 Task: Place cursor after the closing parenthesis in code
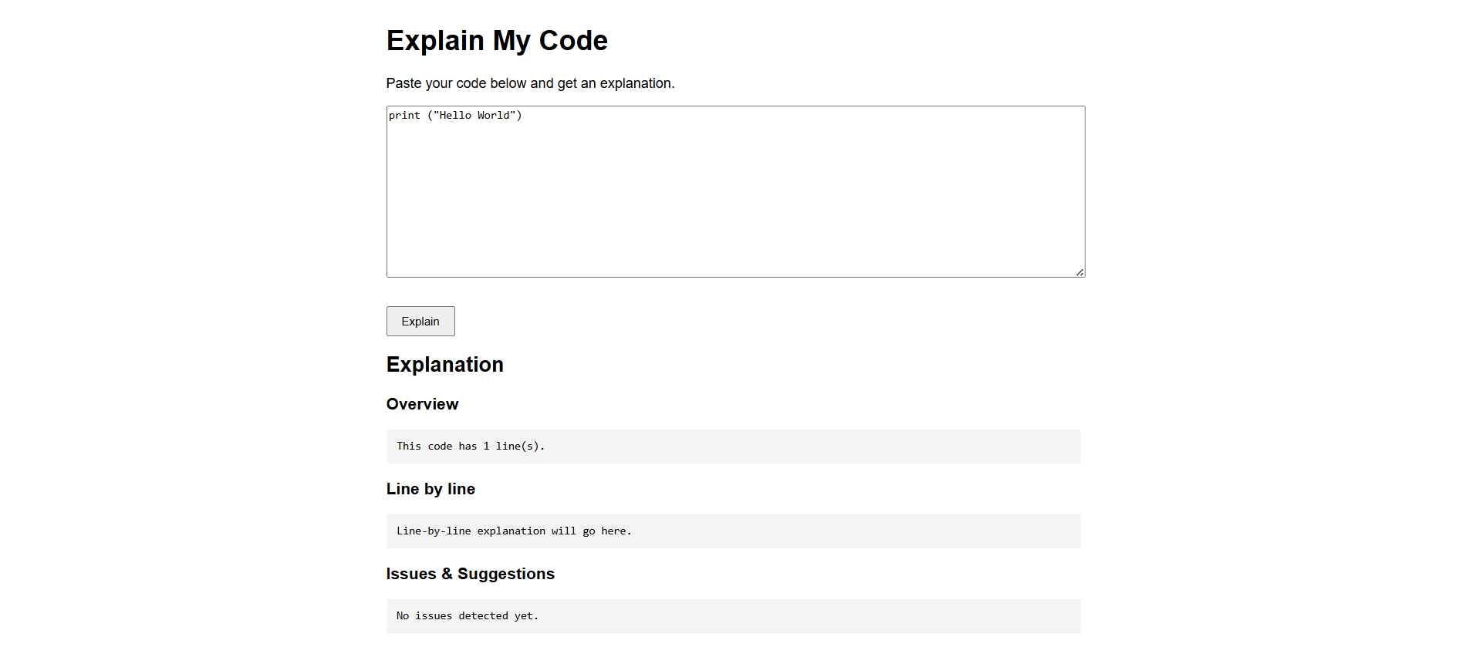pyautogui.click(x=523, y=116)
